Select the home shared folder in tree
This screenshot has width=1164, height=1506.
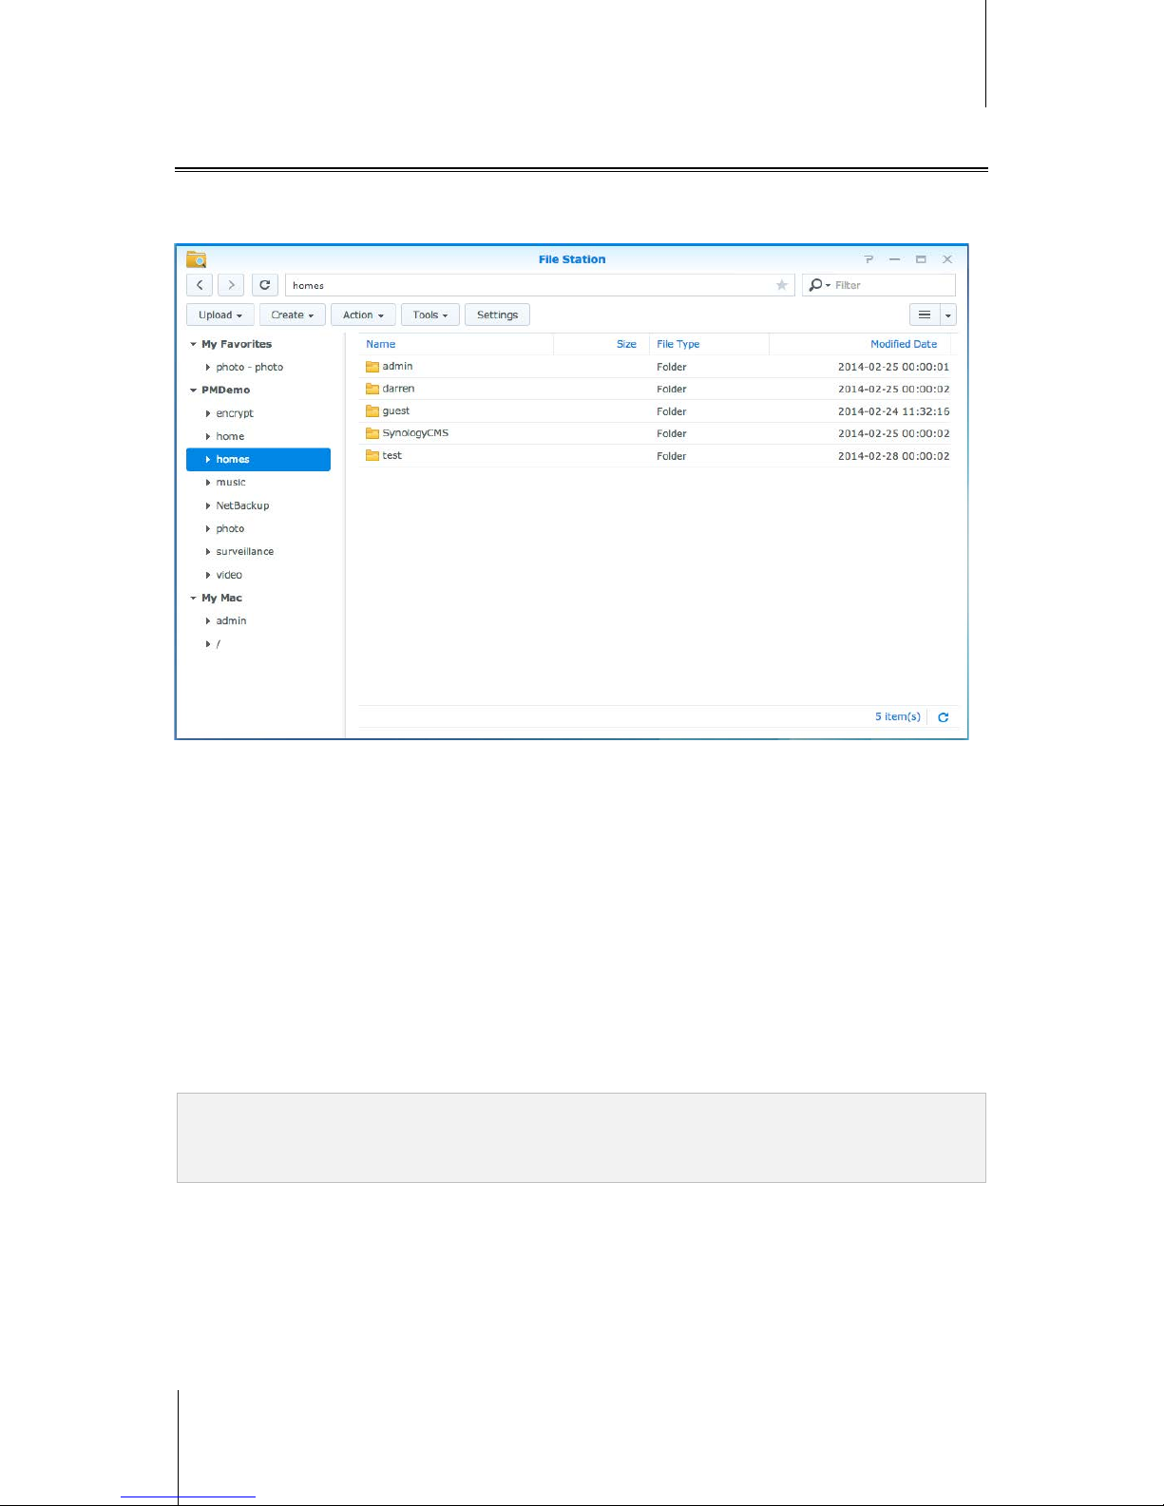pos(230,436)
